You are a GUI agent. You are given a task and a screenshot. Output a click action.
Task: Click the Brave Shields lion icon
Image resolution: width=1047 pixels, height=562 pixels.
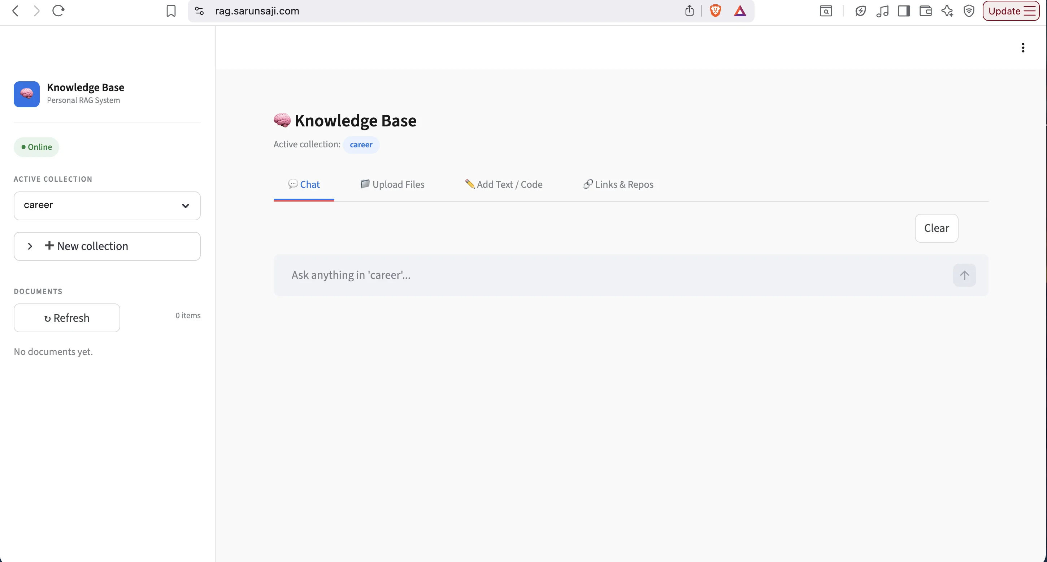coord(715,11)
